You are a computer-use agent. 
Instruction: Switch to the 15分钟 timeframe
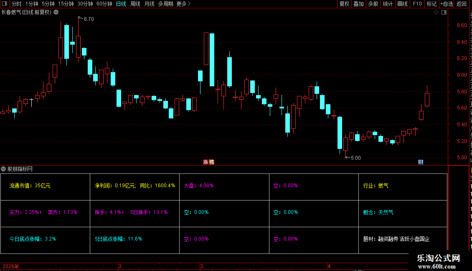(x=66, y=4)
